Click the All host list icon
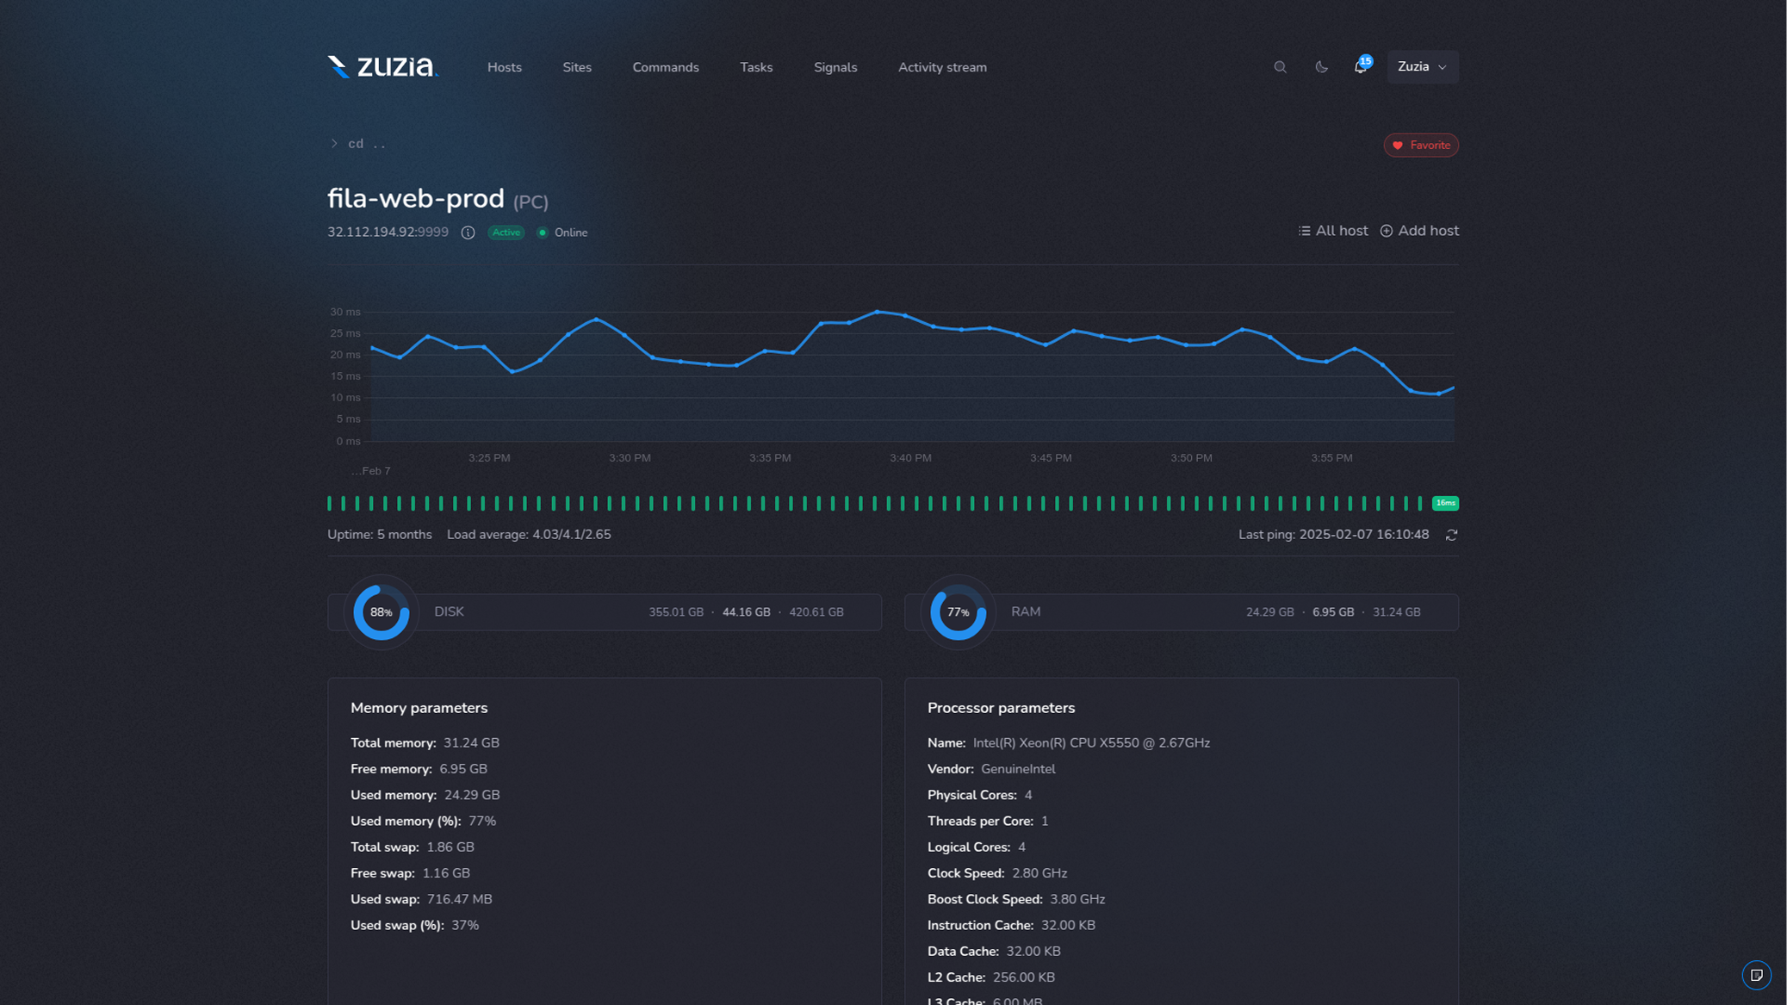 point(1304,231)
